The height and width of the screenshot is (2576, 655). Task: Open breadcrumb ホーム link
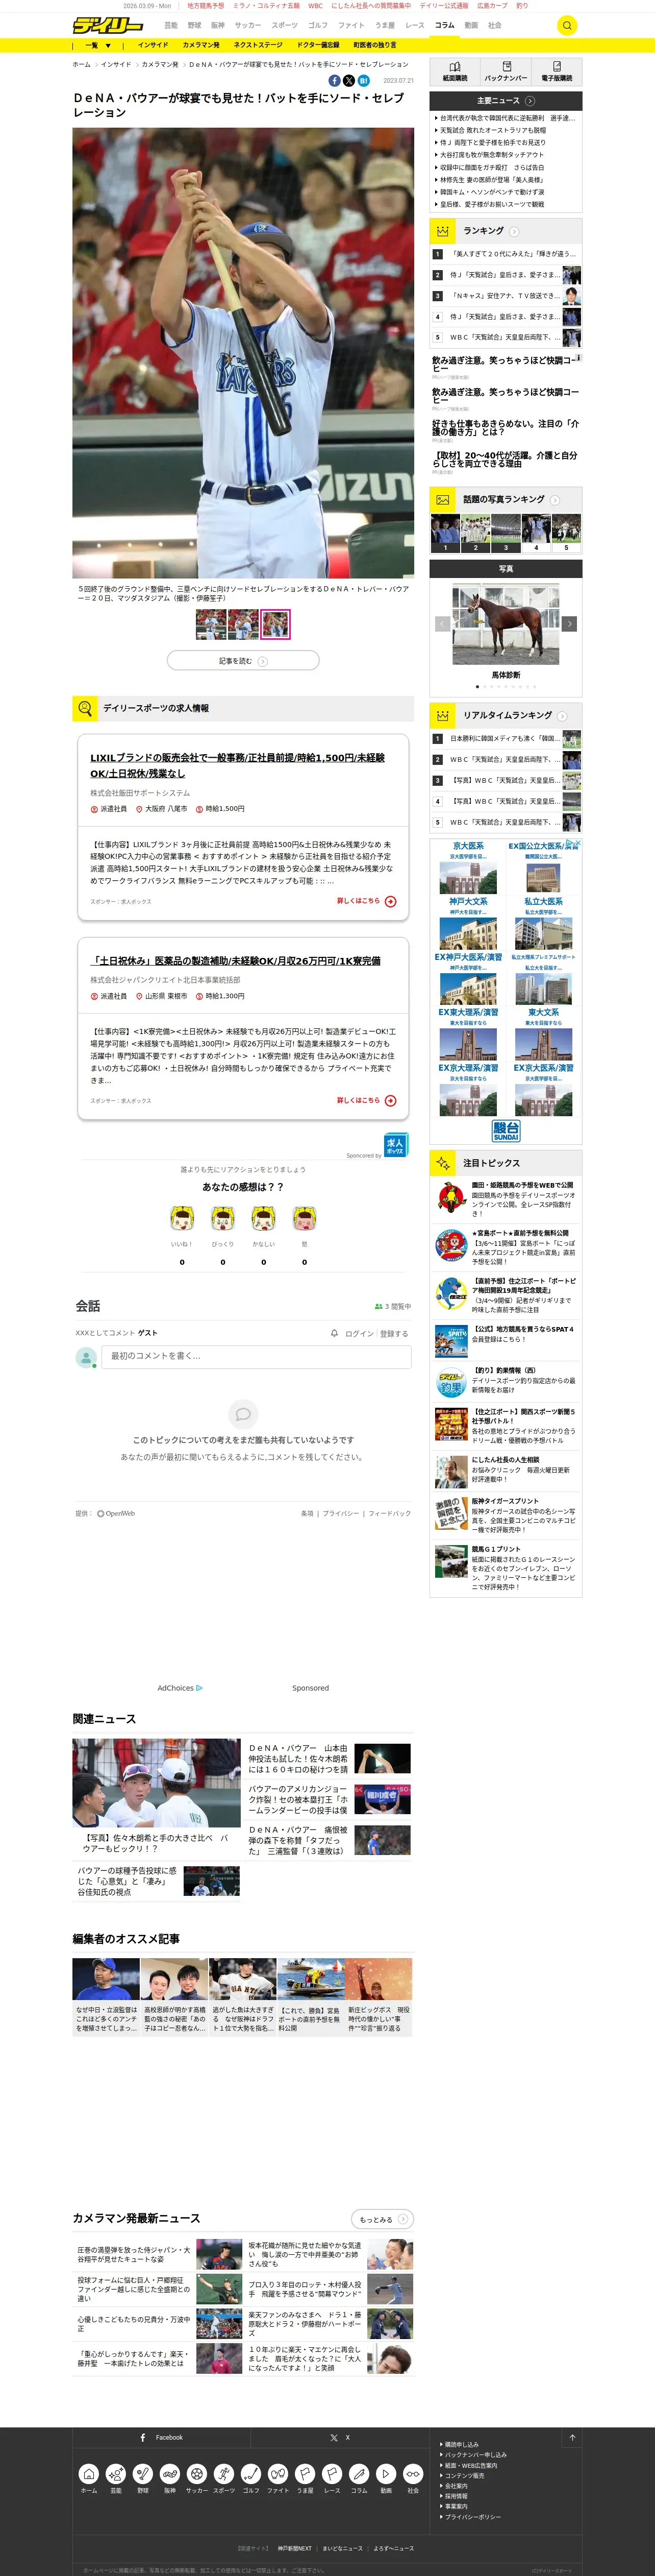(81, 64)
